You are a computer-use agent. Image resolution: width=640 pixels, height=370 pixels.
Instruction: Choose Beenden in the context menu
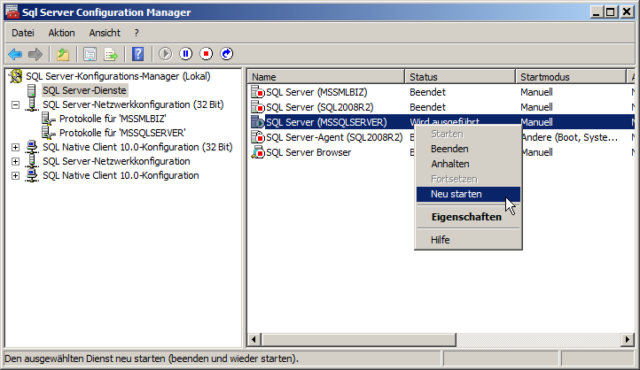click(468, 149)
